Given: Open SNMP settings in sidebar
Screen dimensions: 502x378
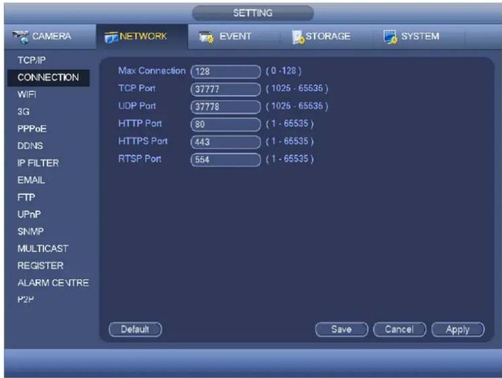Looking at the screenshot, I should 31,232.
